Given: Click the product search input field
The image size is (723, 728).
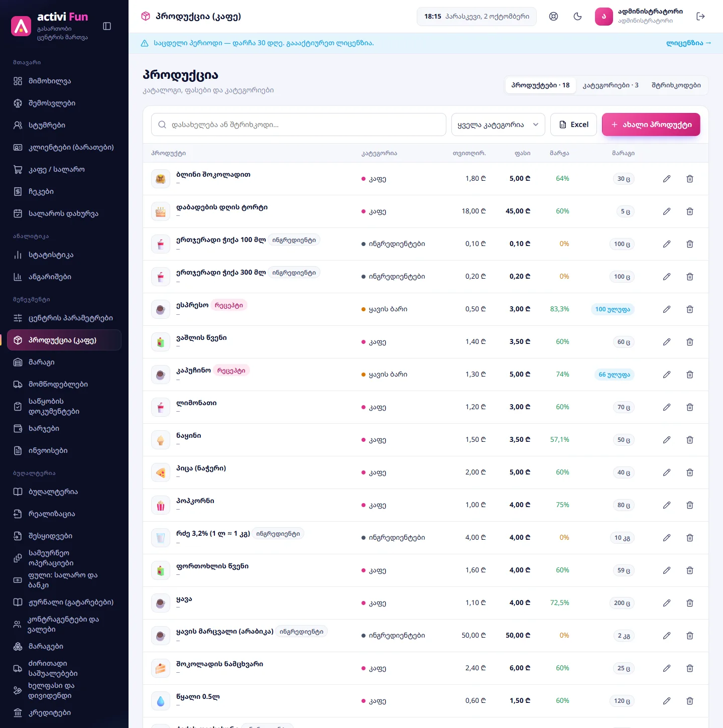Looking at the screenshot, I should (299, 125).
